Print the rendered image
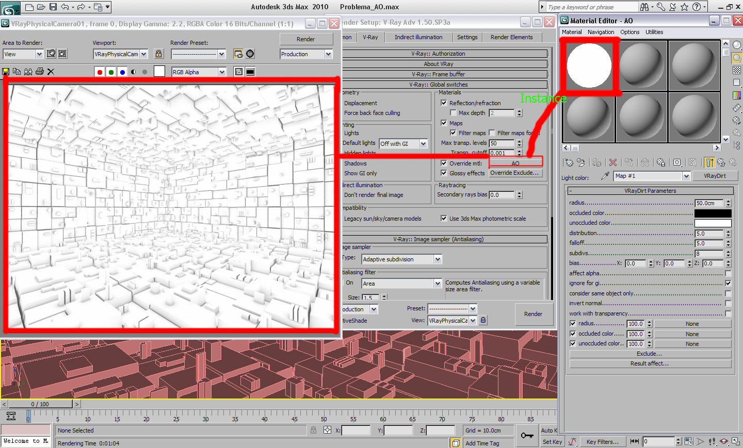This screenshot has height=448, width=743. coord(39,72)
